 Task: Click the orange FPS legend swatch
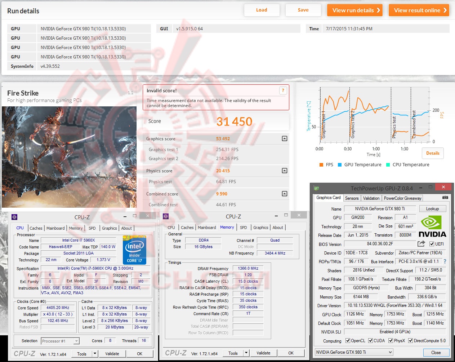[x=321, y=165]
